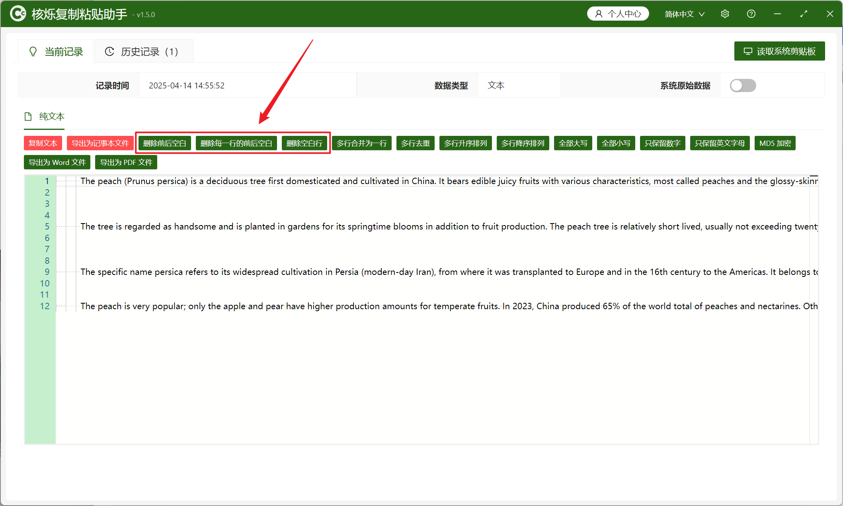The width and height of the screenshot is (843, 506).
Task: Click 删除每一行的前后空白 button
Action: click(x=236, y=143)
